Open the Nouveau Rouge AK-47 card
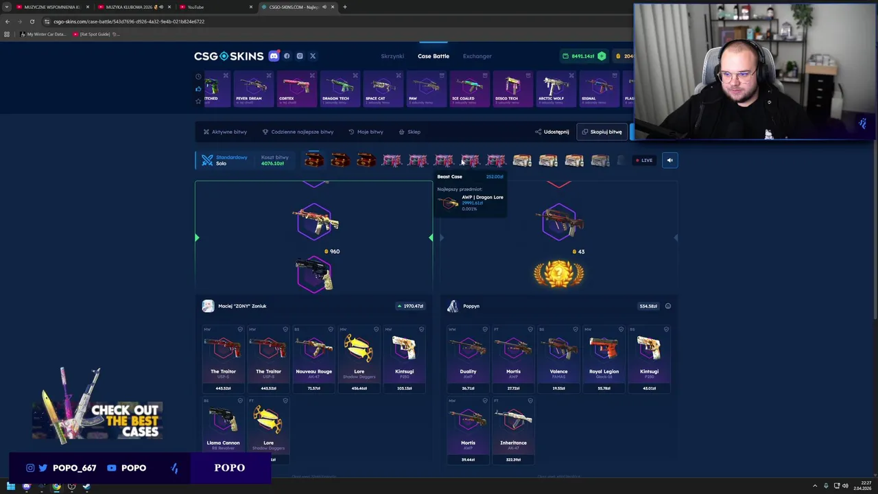The width and height of the screenshot is (878, 494). (314, 359)
